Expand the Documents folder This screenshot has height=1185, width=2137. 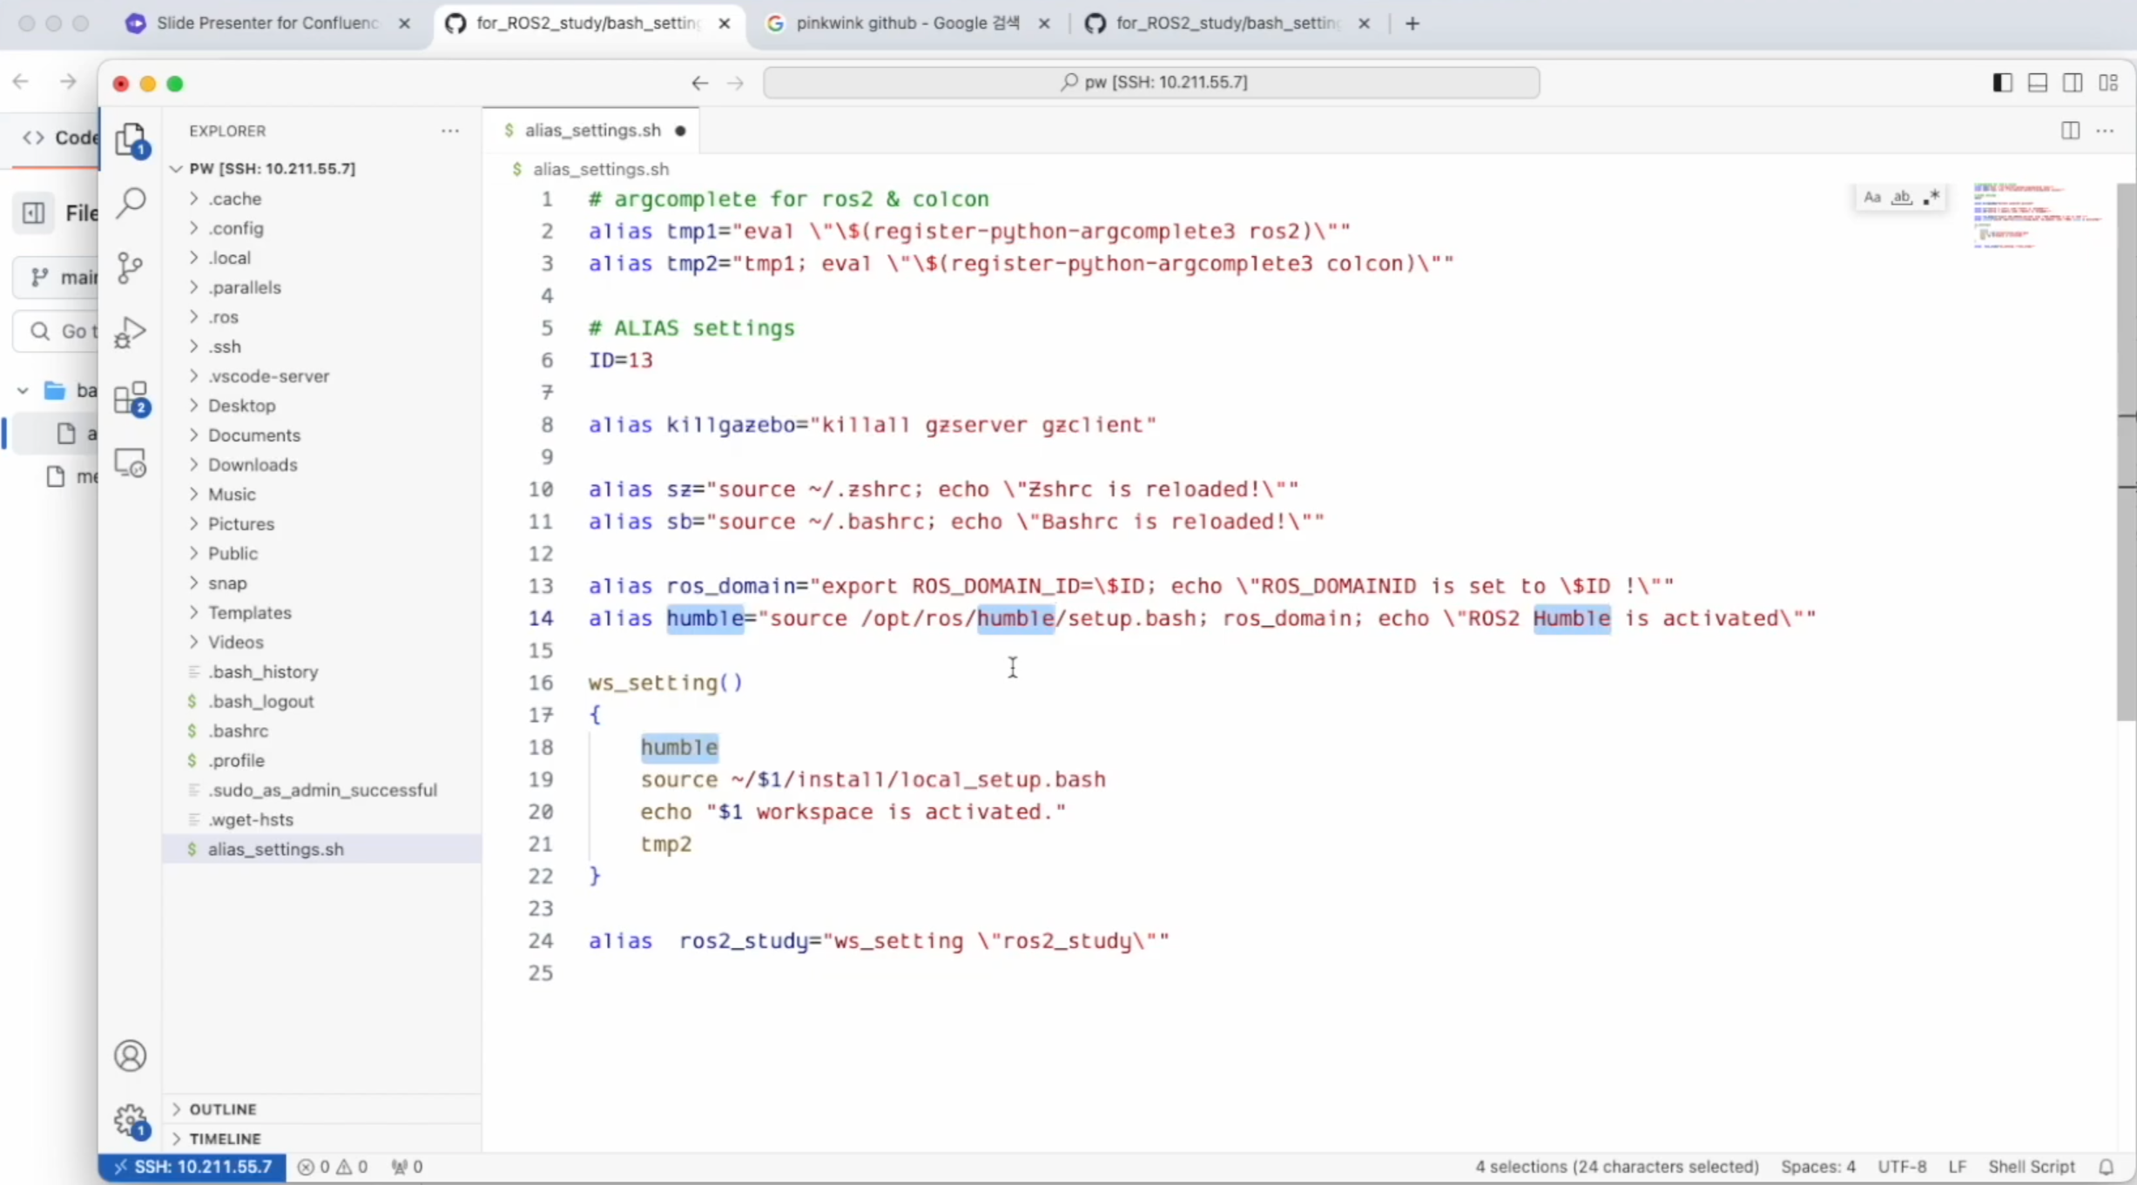pos(253,435)
